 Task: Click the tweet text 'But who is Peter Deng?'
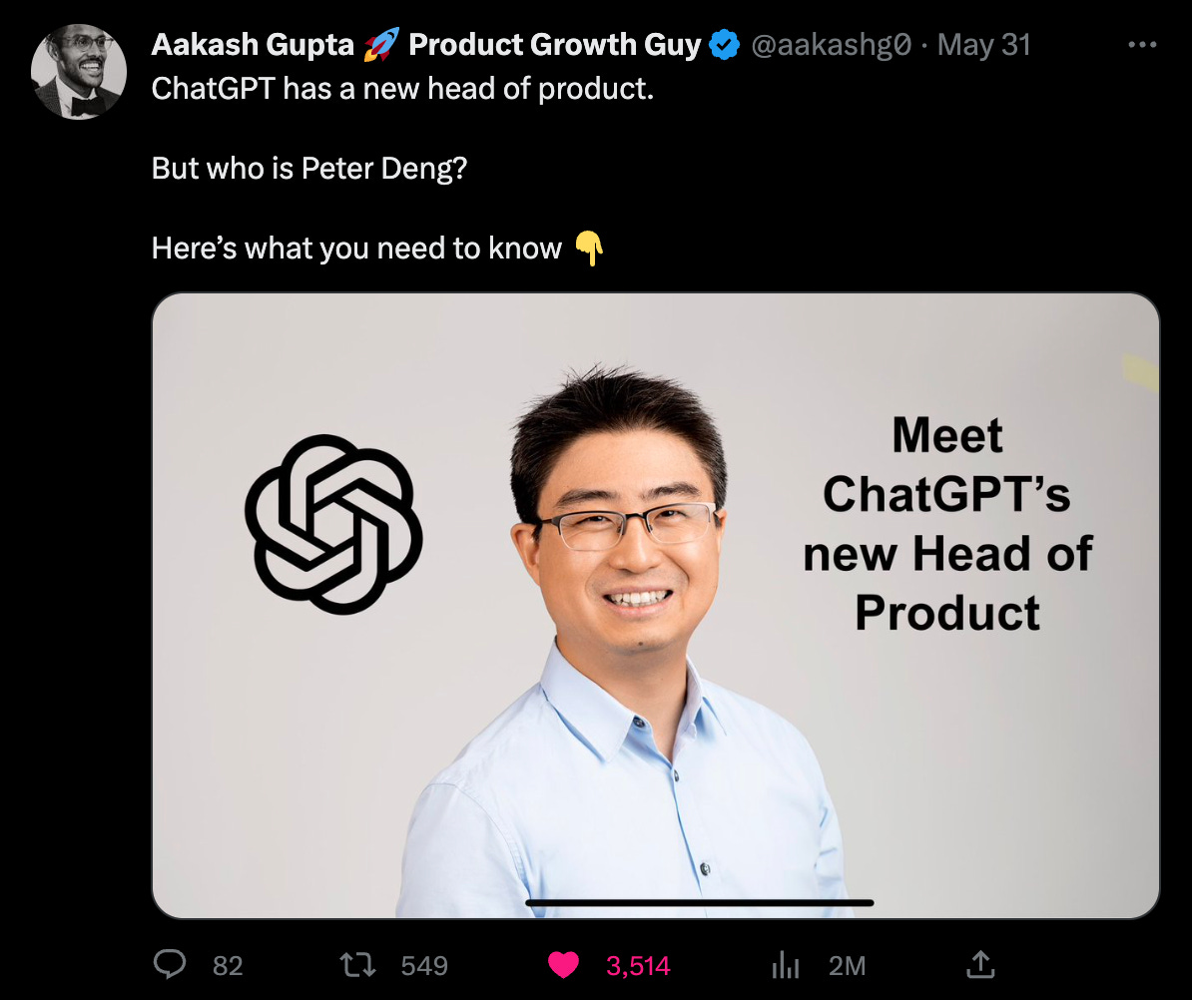[x=309, y=169]
